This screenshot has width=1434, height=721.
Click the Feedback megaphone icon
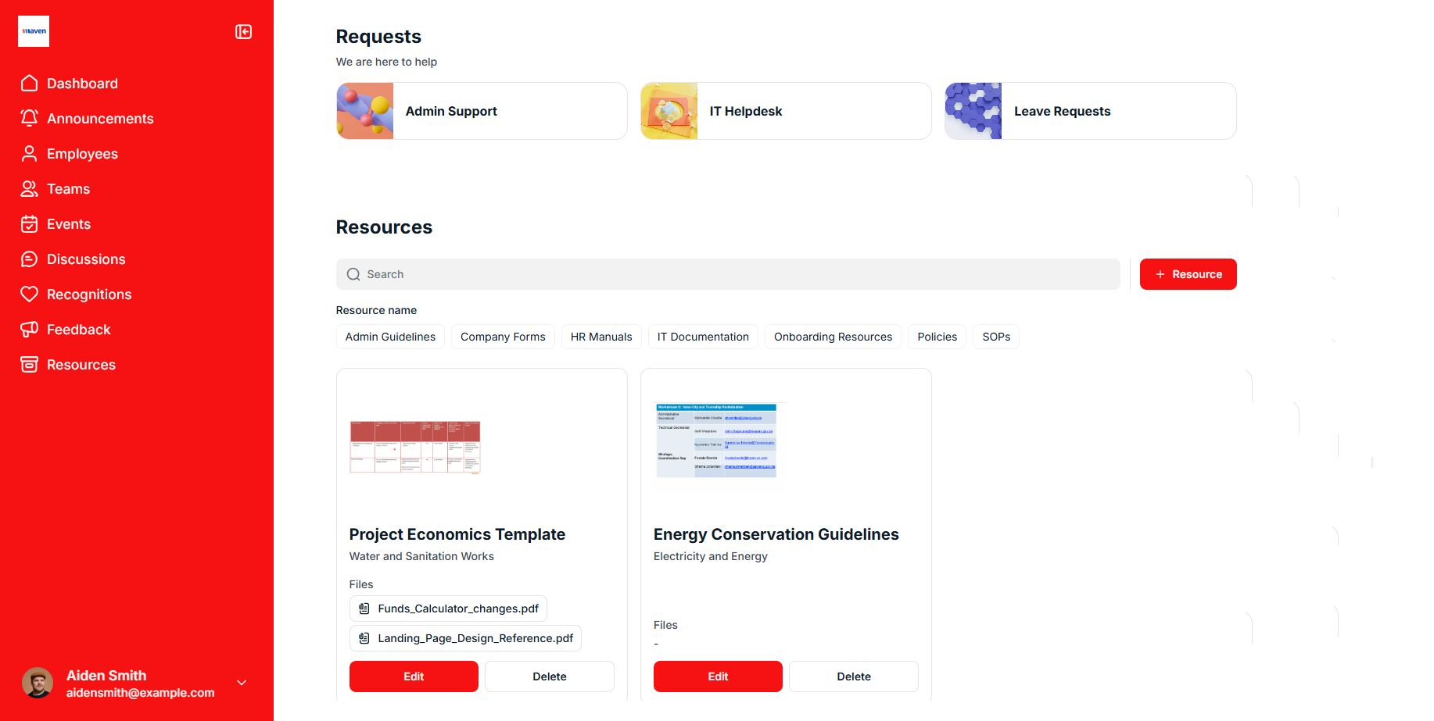(30, 330)
